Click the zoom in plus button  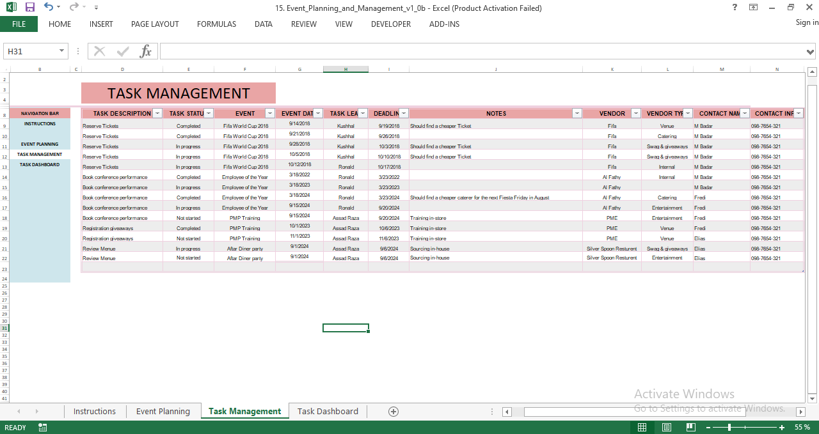[781, 427]
